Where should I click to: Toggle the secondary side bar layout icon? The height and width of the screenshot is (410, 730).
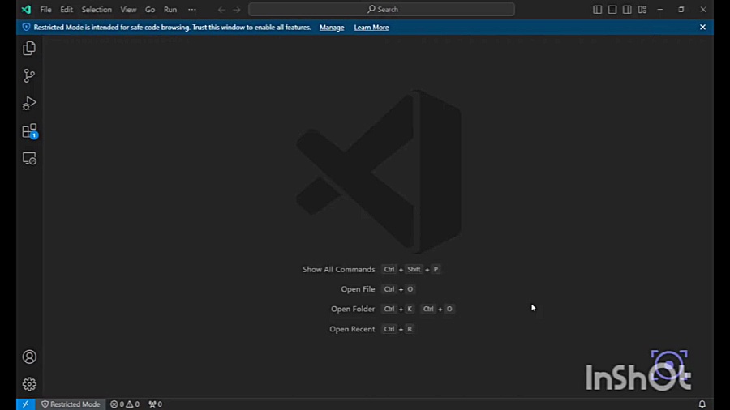(x=627, y=9)
